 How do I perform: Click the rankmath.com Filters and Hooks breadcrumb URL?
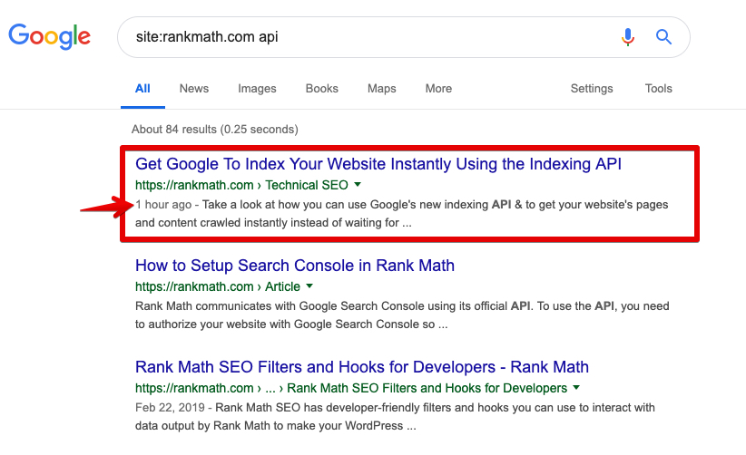tap(351, 388)
